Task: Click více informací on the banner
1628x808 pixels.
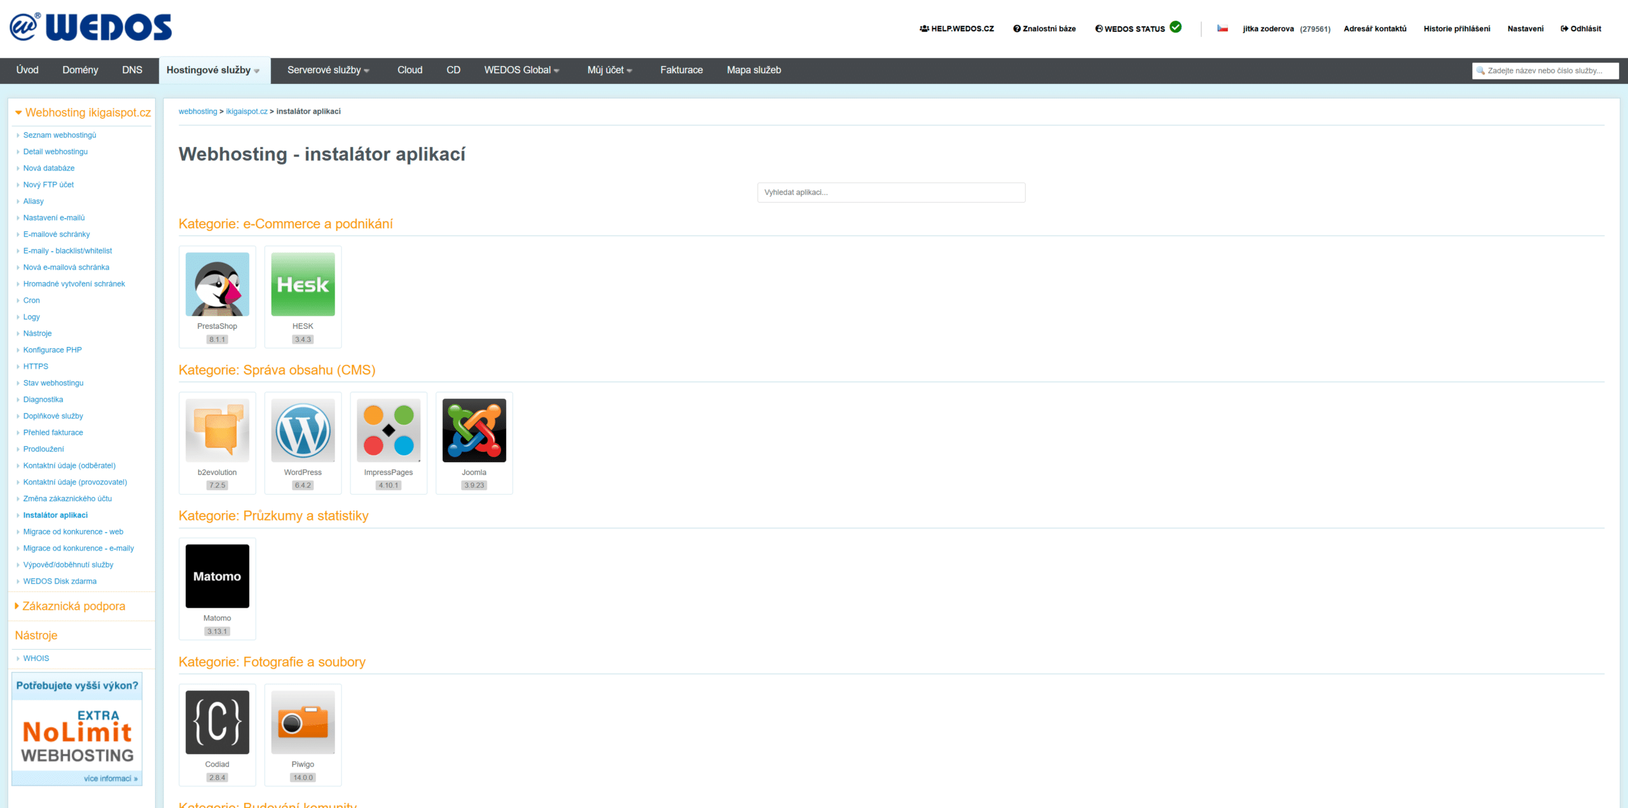Action: [111, 778]
